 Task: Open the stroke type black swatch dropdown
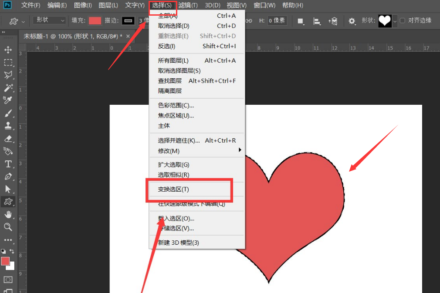tap(128, 20)
